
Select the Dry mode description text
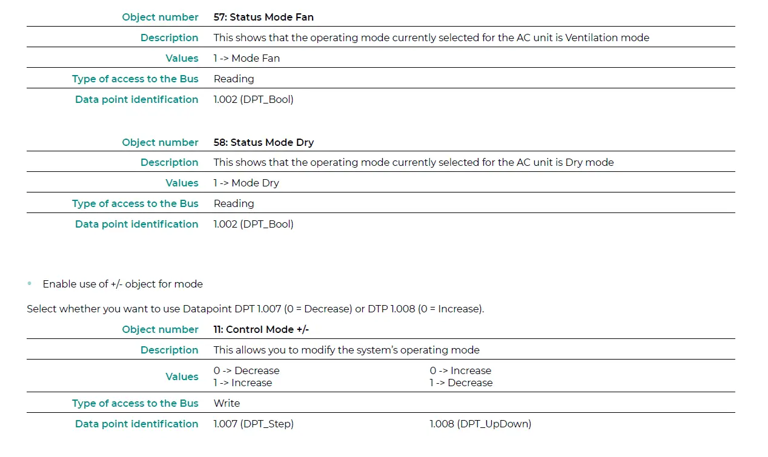[414, 162]
